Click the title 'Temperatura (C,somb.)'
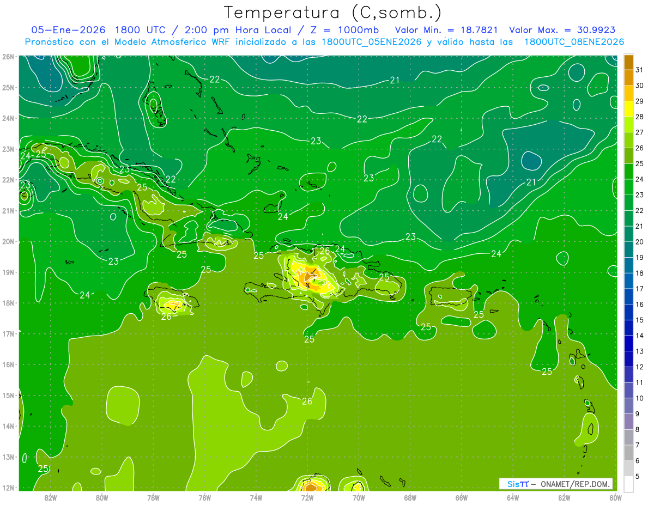Image resolution: width=654 pixels, height=505 pixels. [332, 13]
